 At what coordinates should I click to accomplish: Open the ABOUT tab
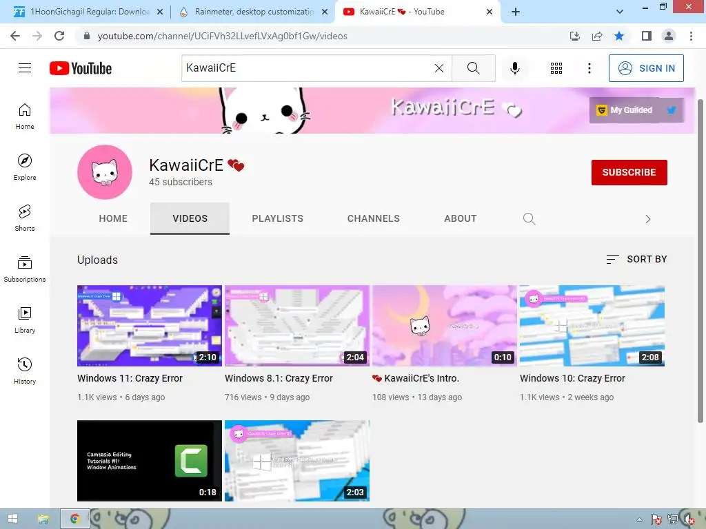[x=460, y=218]
